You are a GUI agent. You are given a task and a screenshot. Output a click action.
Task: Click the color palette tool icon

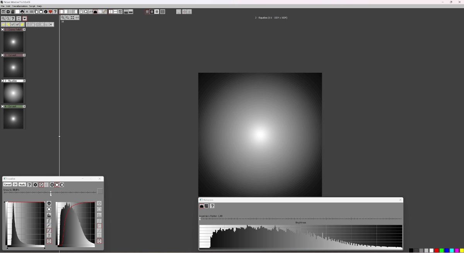click(x=100, y=12)
